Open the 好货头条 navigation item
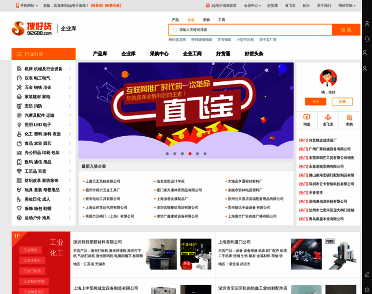Image resolution: width=372 pixels, height=294 pixels. (x=254, y=54)
